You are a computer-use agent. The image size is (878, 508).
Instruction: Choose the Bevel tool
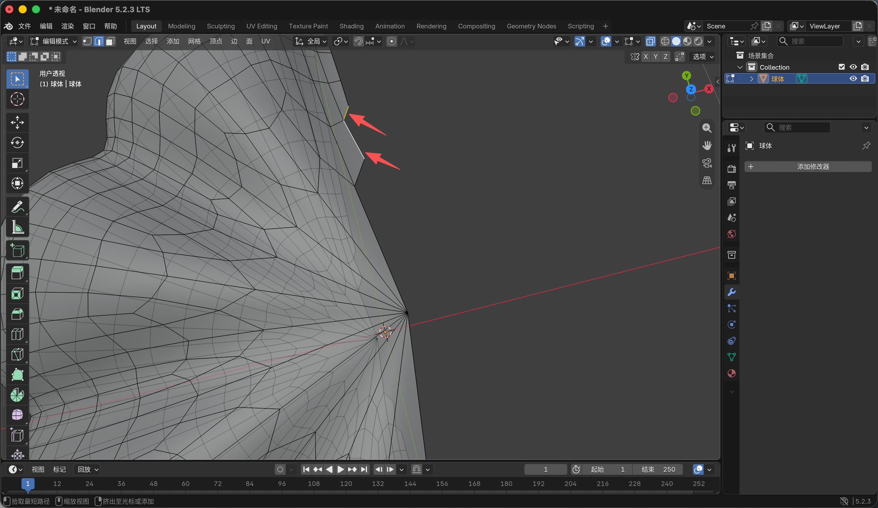pos(17,314)
